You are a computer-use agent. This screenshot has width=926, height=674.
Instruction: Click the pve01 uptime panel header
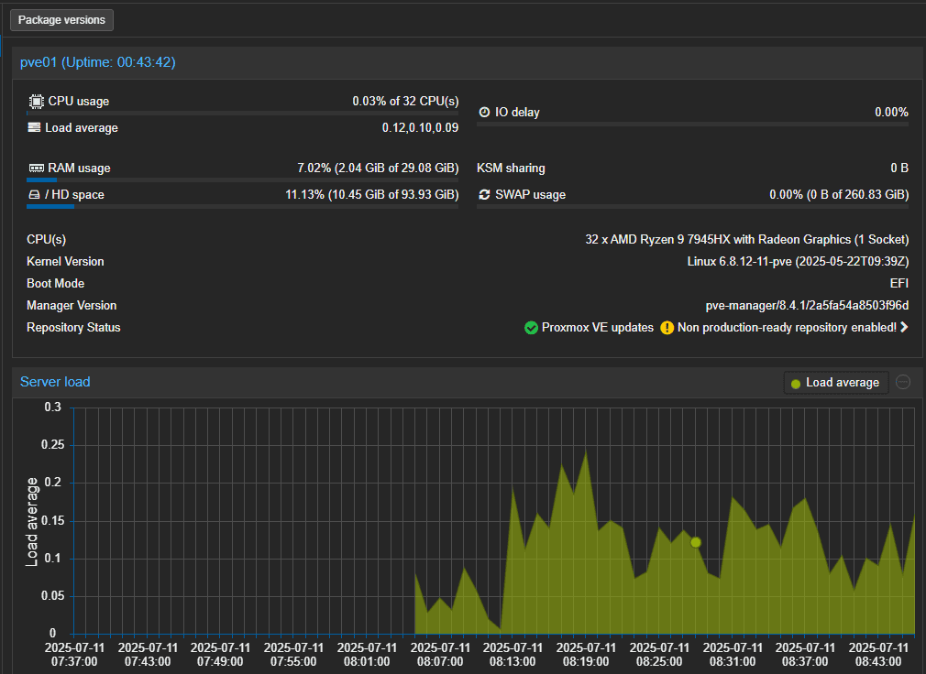tap(98, 62)
